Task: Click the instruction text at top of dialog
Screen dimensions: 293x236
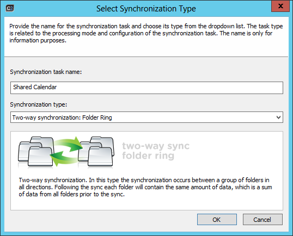Action: 146,33
